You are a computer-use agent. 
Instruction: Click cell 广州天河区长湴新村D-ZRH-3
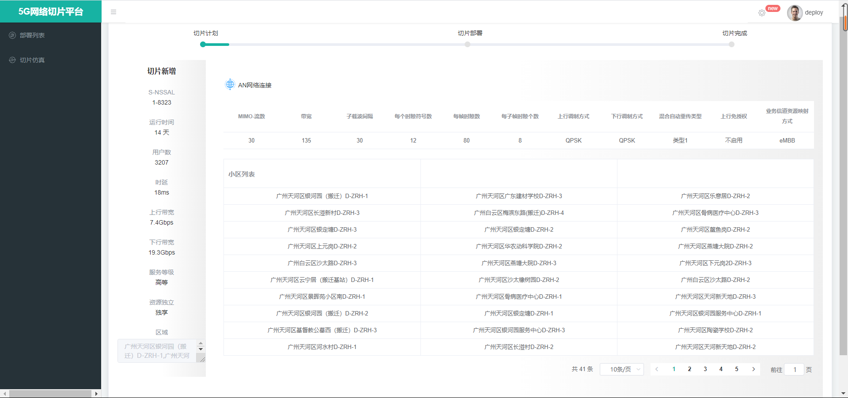coord(322,213)
